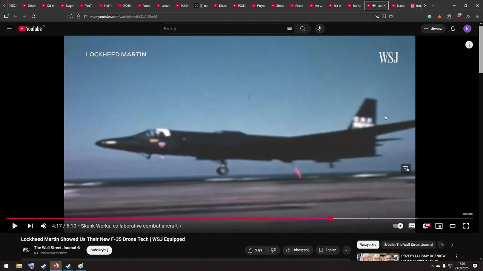Click the red progress scrubber handle
Screen dimensions: 483x271
pyautogui.click(x=331, y=219)
